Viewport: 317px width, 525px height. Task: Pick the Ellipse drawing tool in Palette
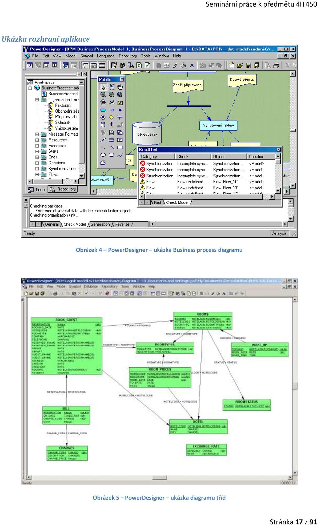click(103, 155)
